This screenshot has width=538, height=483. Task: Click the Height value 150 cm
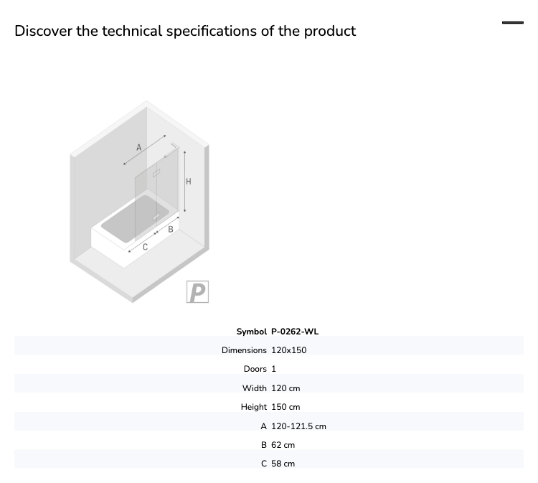coord(285,407)
